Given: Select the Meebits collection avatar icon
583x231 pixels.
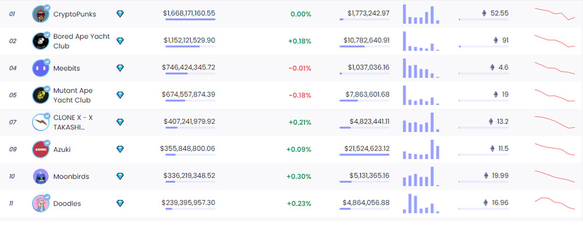Looking at the screenshot, I should pos(41,68).
